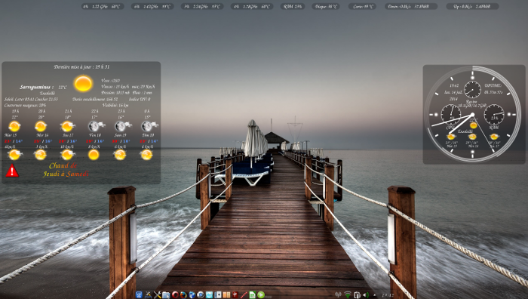This screenshot has width=528, height=299.
Task: Open the volume speaker tray icon
Action: tap(366, 295)
